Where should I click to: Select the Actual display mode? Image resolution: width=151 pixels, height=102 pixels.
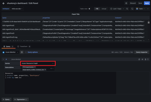click(104, 9)
